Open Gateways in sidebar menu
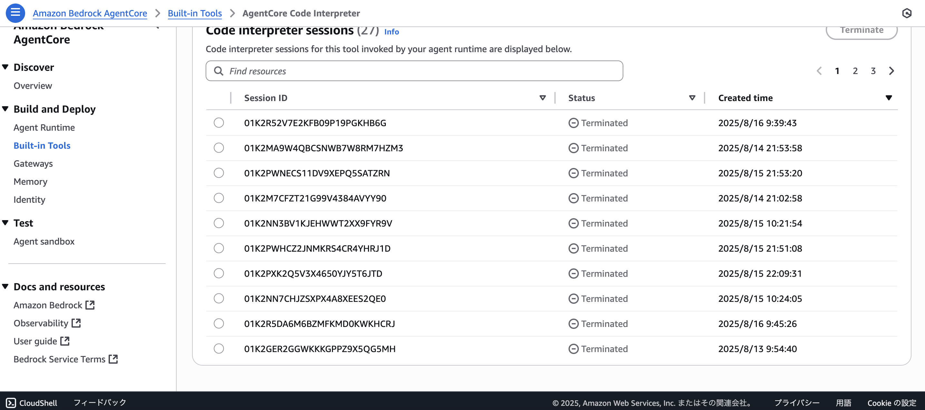The height and width of the screenshot is (410, 925). click(33, 163)
